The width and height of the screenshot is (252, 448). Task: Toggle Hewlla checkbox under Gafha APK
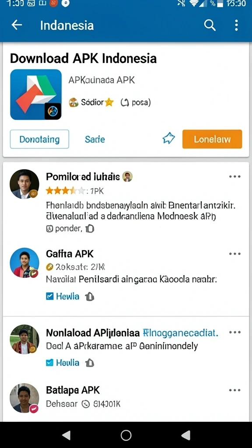[x=50, y=296]
